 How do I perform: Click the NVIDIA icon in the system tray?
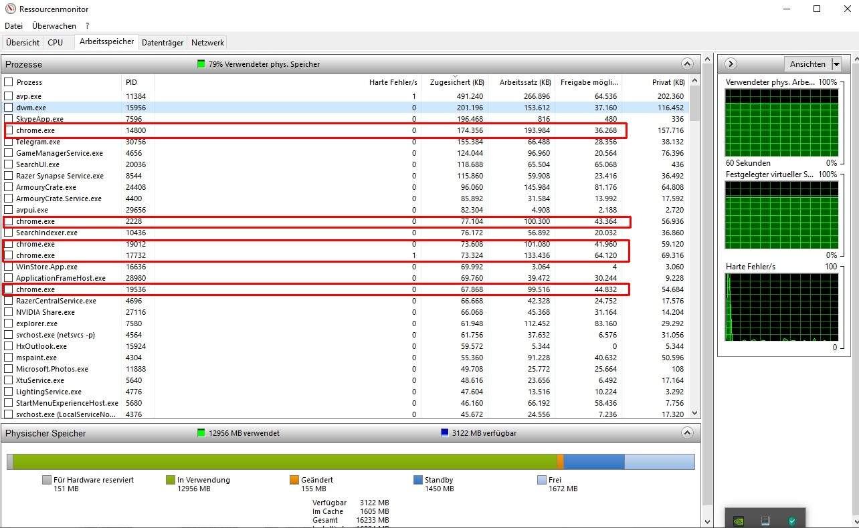click(x=739, y=520)
